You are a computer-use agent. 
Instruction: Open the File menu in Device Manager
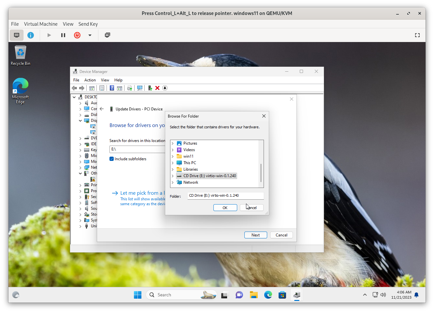pyautogui.click(x=76, y=80)
